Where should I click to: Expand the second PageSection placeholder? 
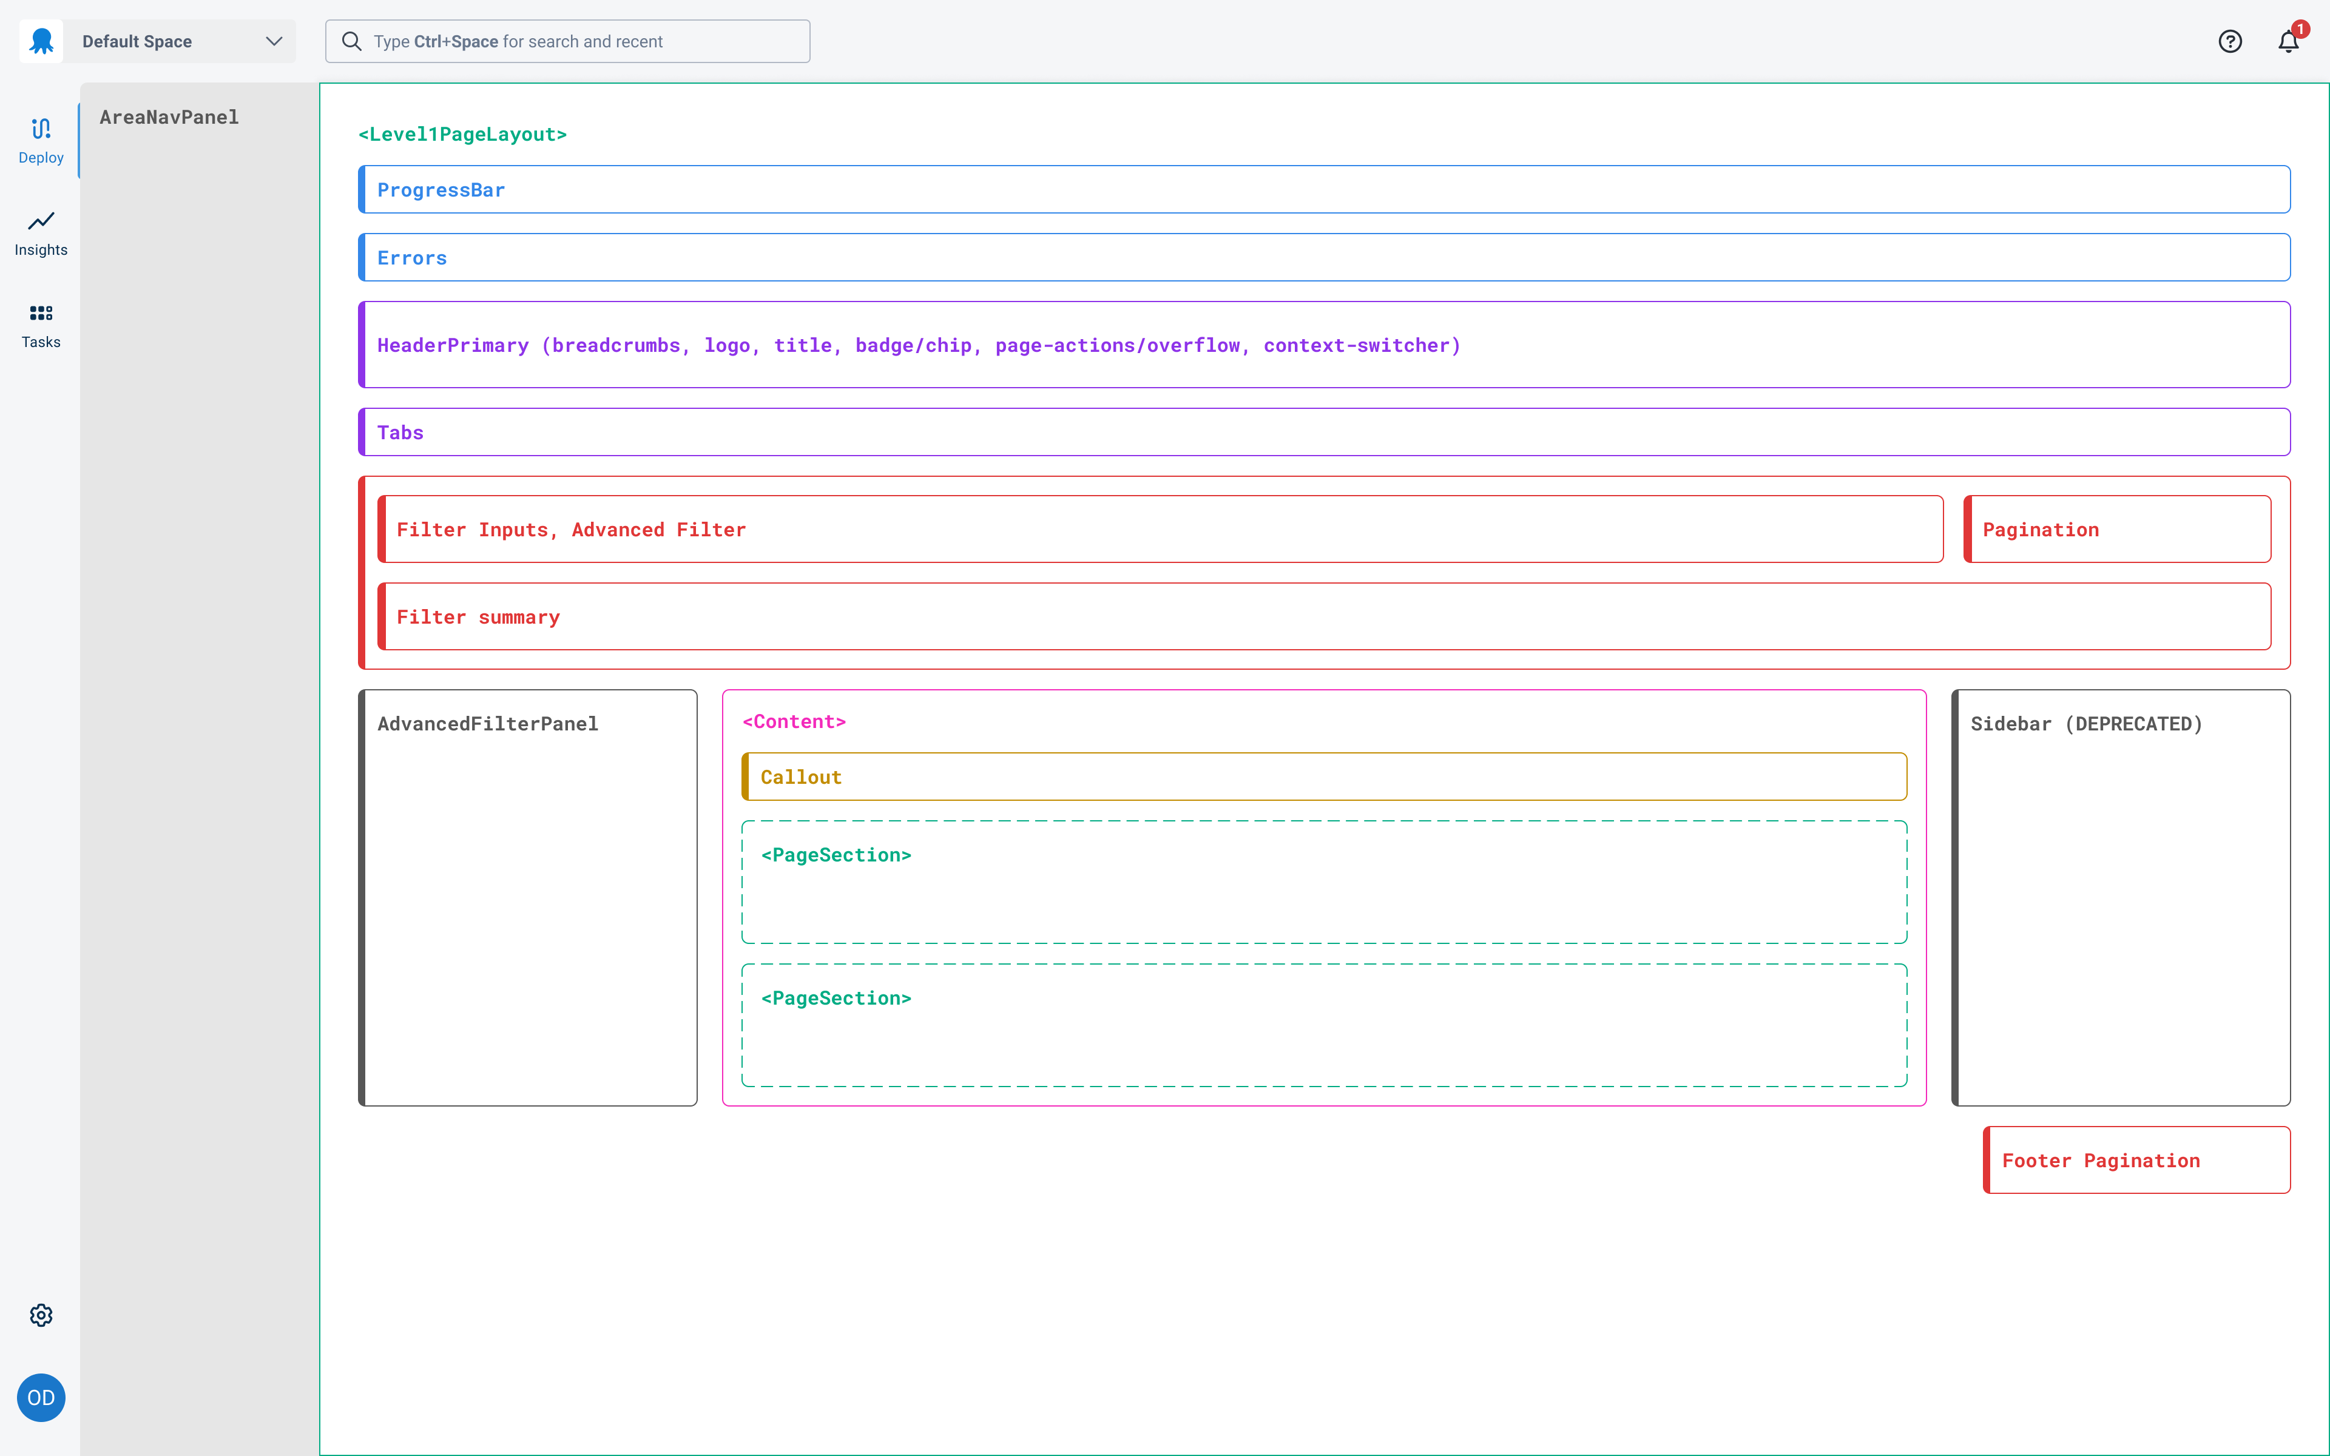pos(1322,1025)
